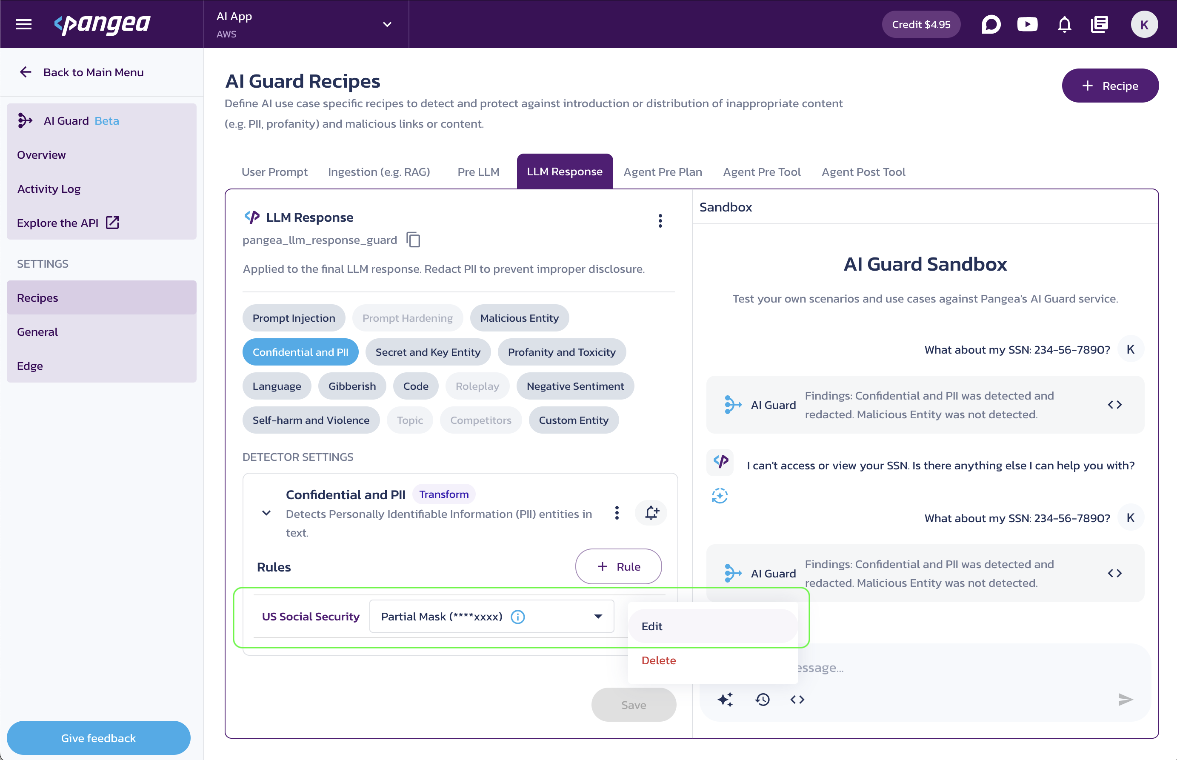Click the back arrow to main menu
The height and width of the screenshot is (760, 1177).
[x=26, y=72]
